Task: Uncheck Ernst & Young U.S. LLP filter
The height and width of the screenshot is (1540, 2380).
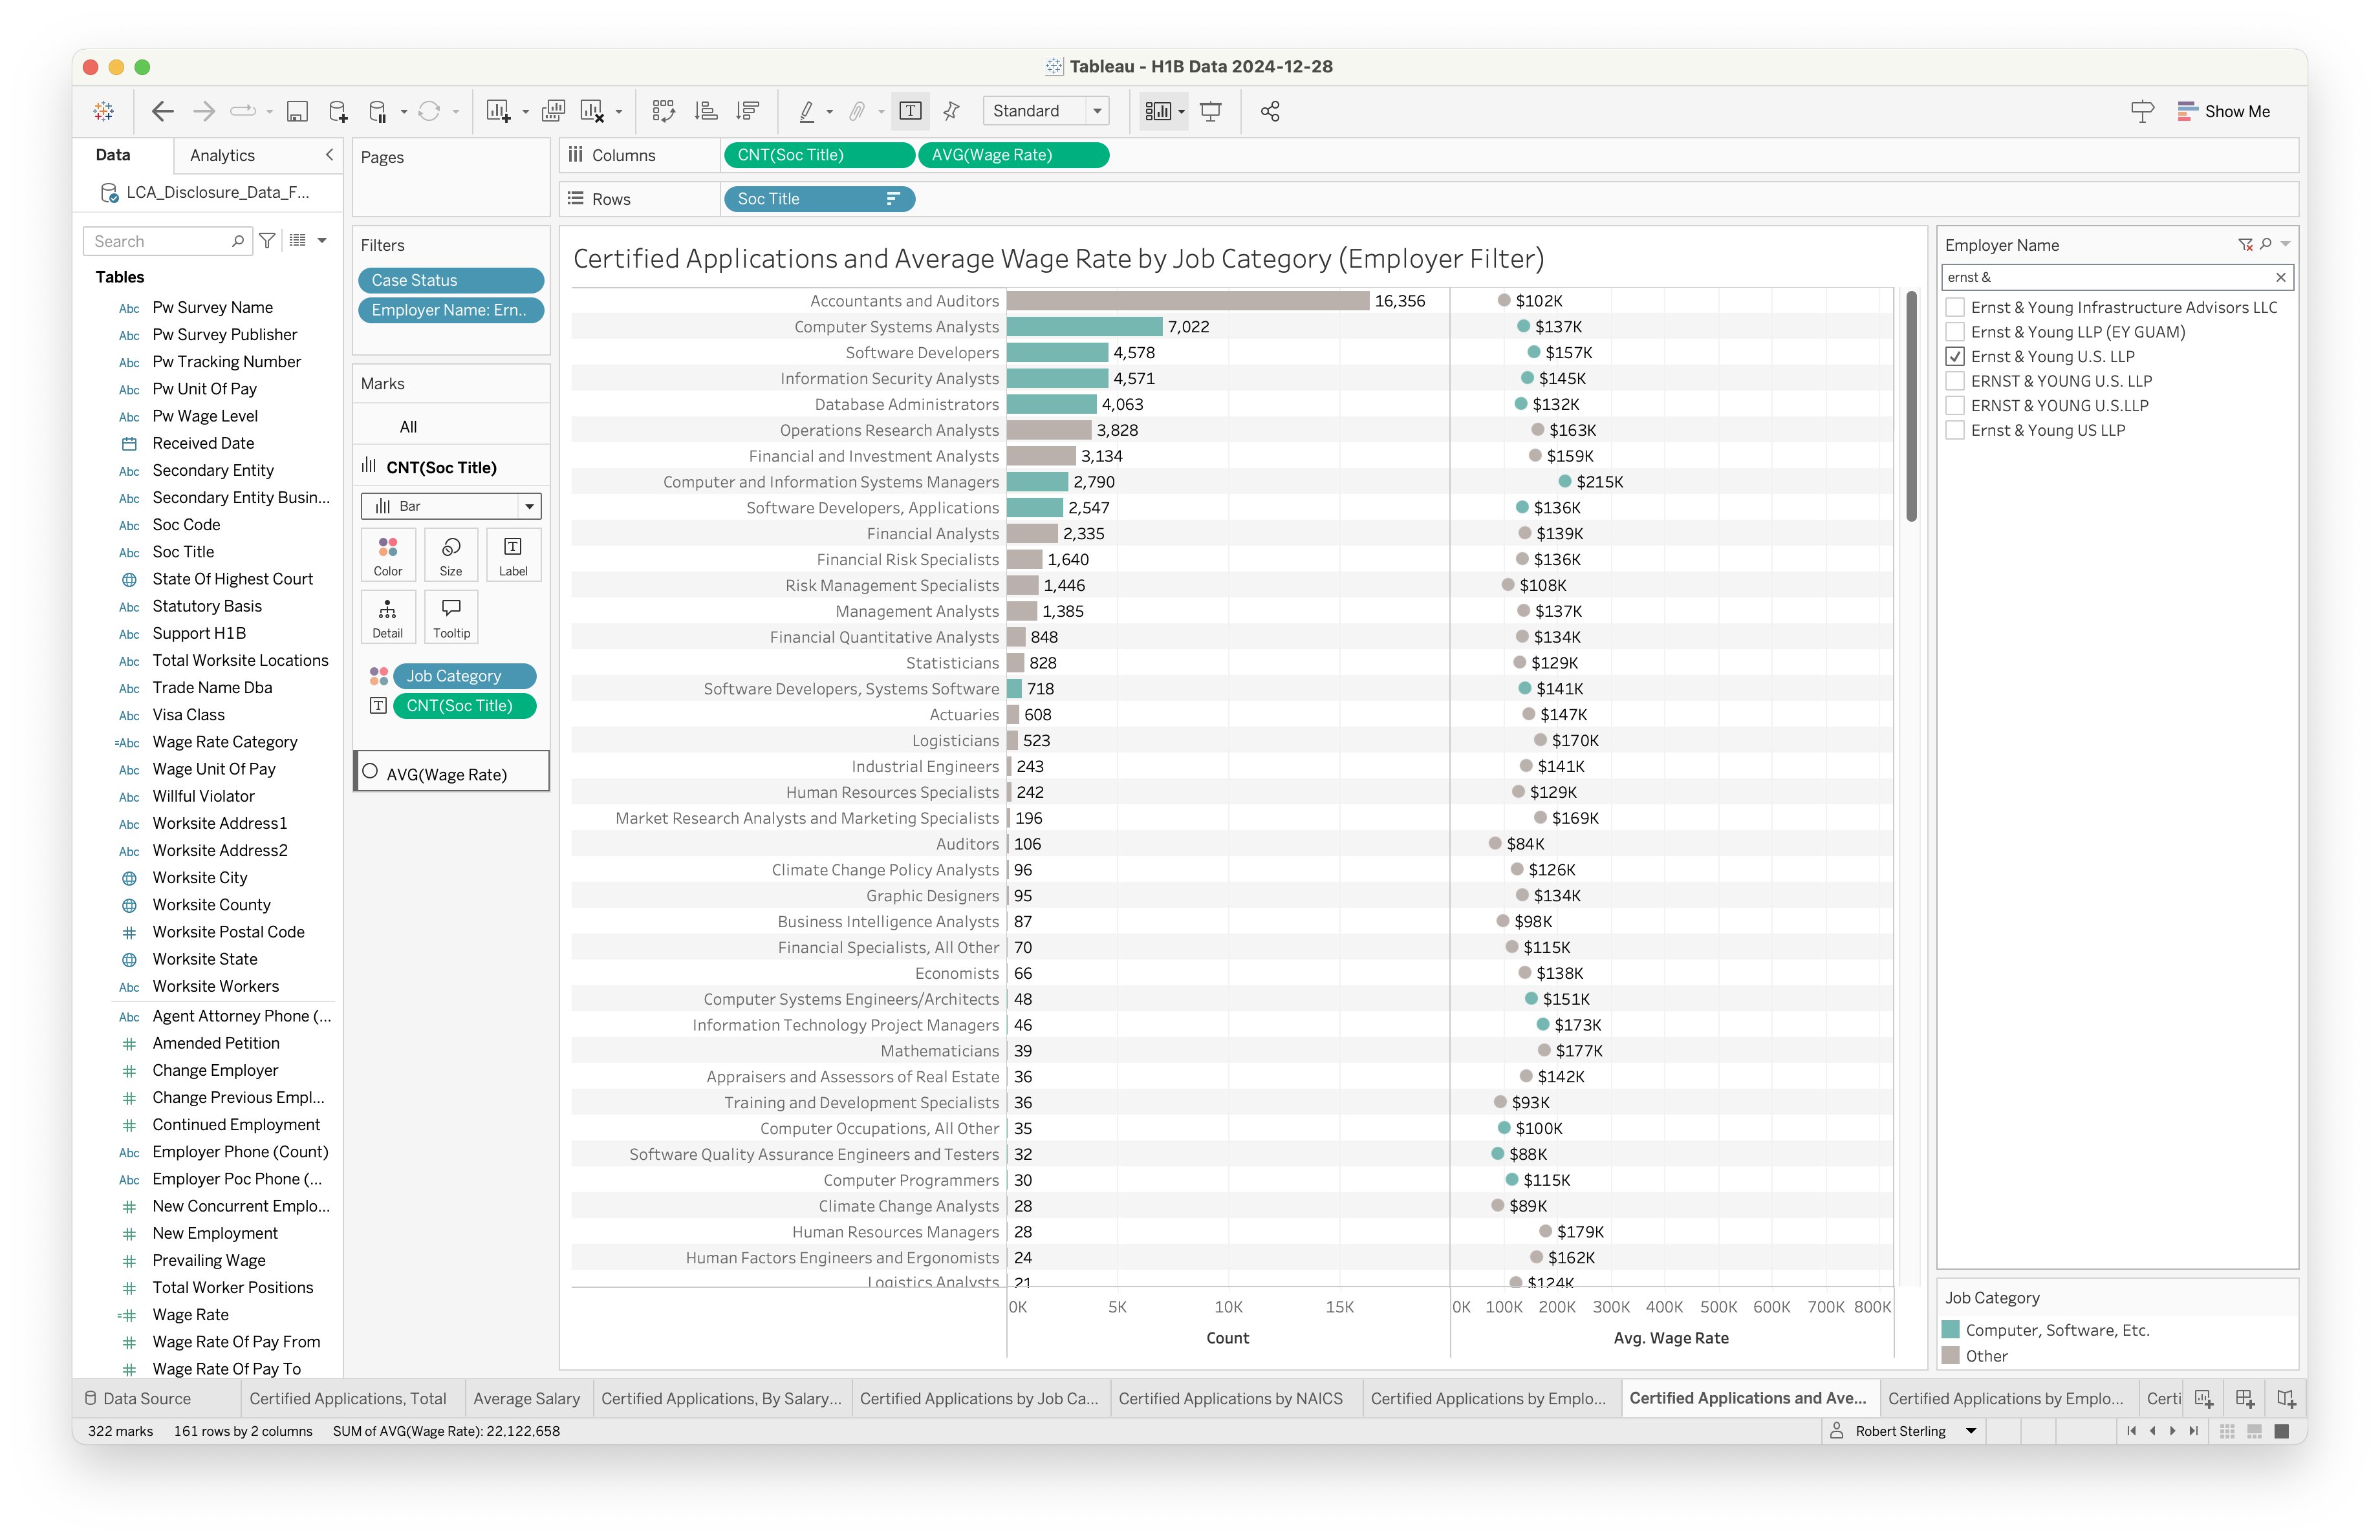Action: point(1955,357)
